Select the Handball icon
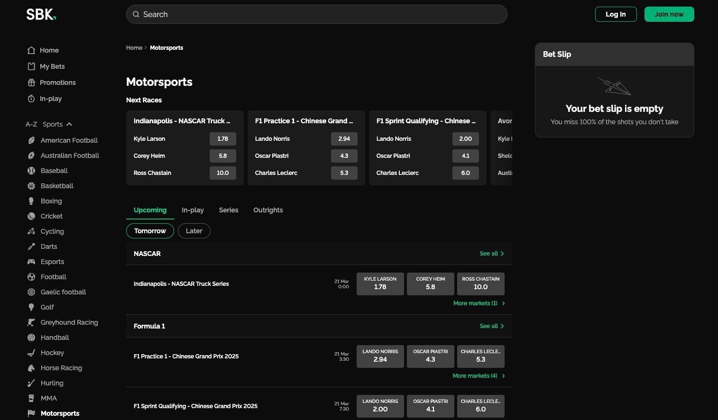718x420 pixels. click(31, 338)
